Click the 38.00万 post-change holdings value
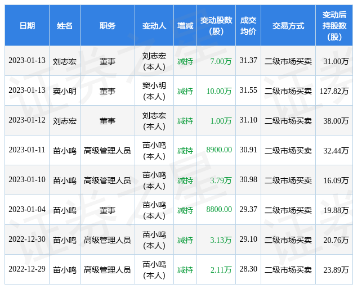Screen dimensions: 353x289 336,121
